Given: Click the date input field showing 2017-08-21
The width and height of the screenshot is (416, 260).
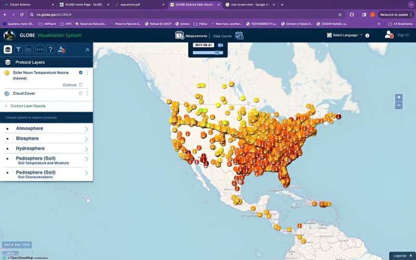Looking at the screenshot, I should (205, 45).
